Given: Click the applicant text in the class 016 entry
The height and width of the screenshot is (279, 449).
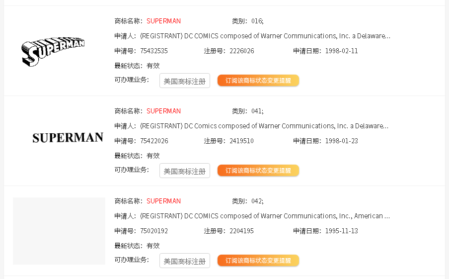Looking at the screenshot, I should point(265,36).
